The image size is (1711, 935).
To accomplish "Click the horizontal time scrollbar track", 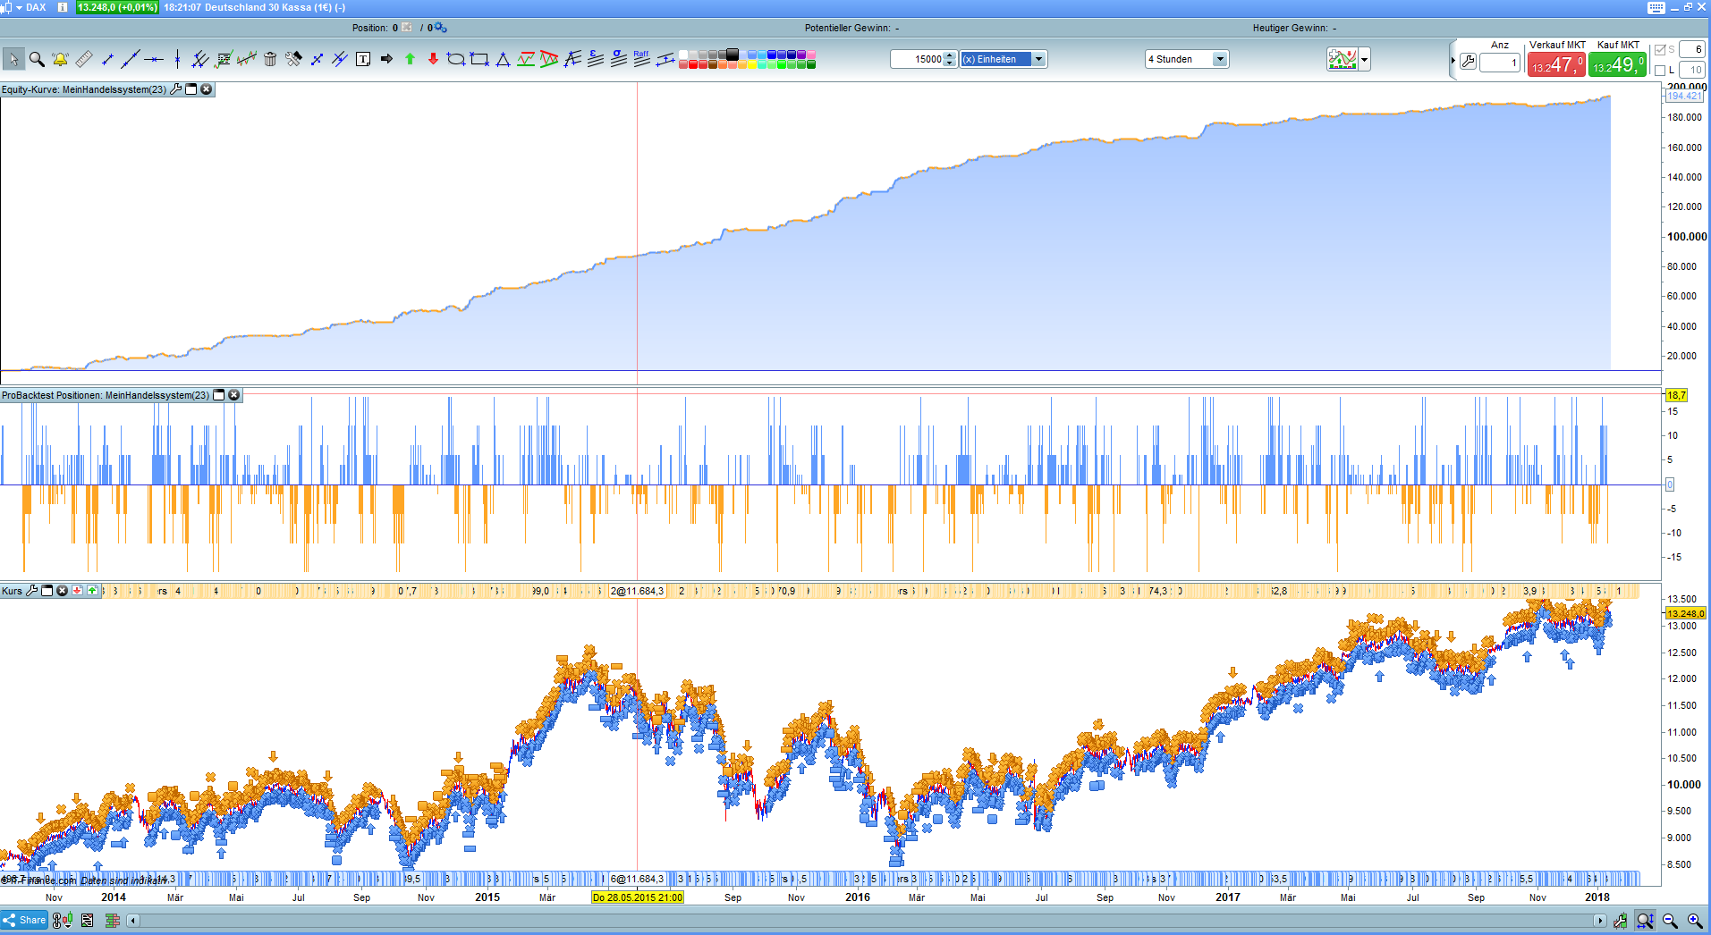I will [x=866, y=921].
